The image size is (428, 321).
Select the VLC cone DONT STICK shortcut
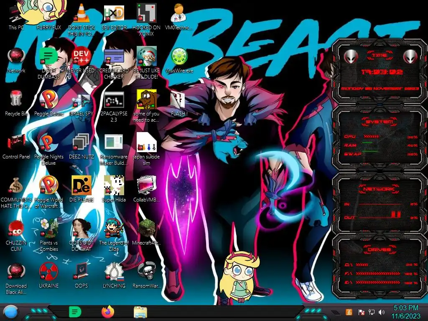coord(82,19)
